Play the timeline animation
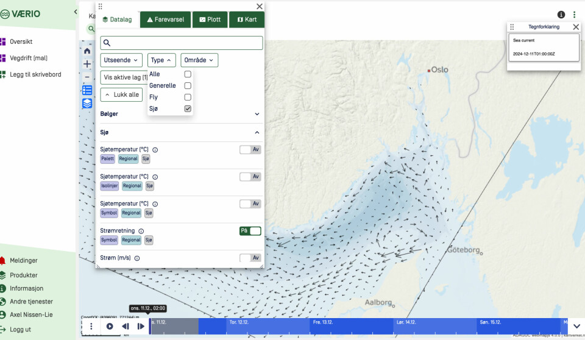The image size is (585, 340). coord(110,327)
